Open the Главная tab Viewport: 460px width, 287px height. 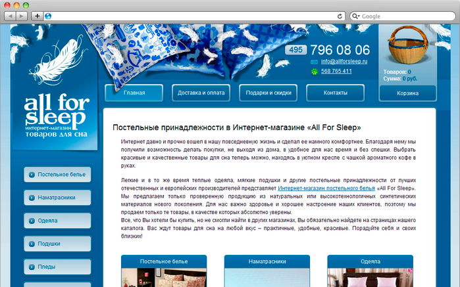click(134, 93)
